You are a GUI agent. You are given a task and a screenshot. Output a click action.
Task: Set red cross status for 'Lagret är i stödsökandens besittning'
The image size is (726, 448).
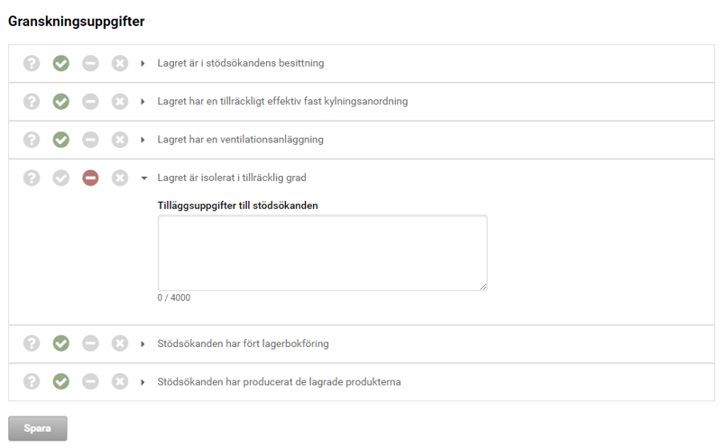(119, 63)
